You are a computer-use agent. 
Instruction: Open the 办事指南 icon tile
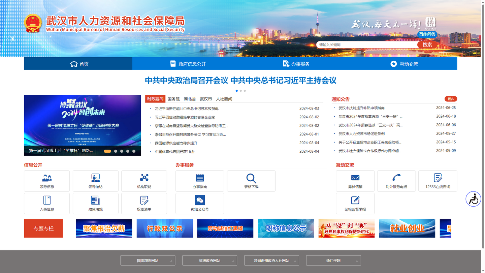[x=200, y=181]
